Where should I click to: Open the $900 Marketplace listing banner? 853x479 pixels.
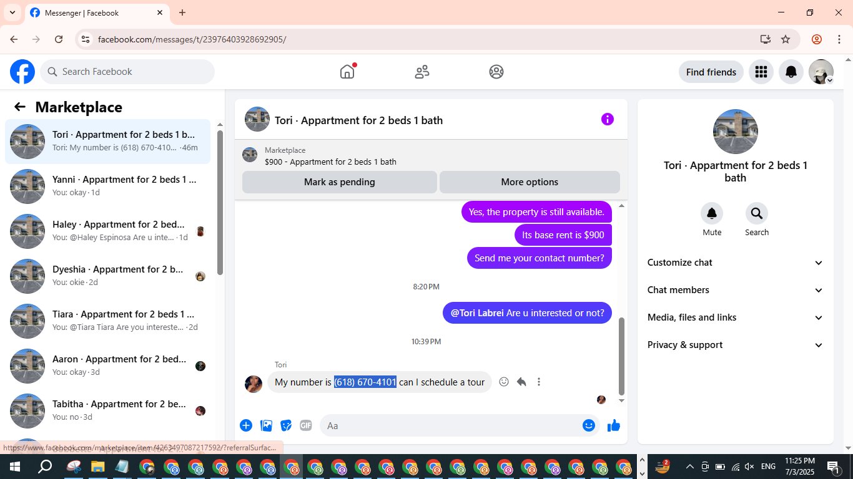coord(431,156)
